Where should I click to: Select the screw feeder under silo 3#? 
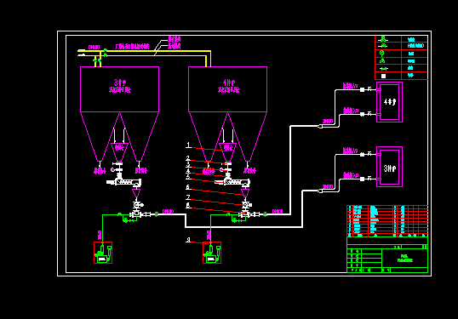pos(124,182)
